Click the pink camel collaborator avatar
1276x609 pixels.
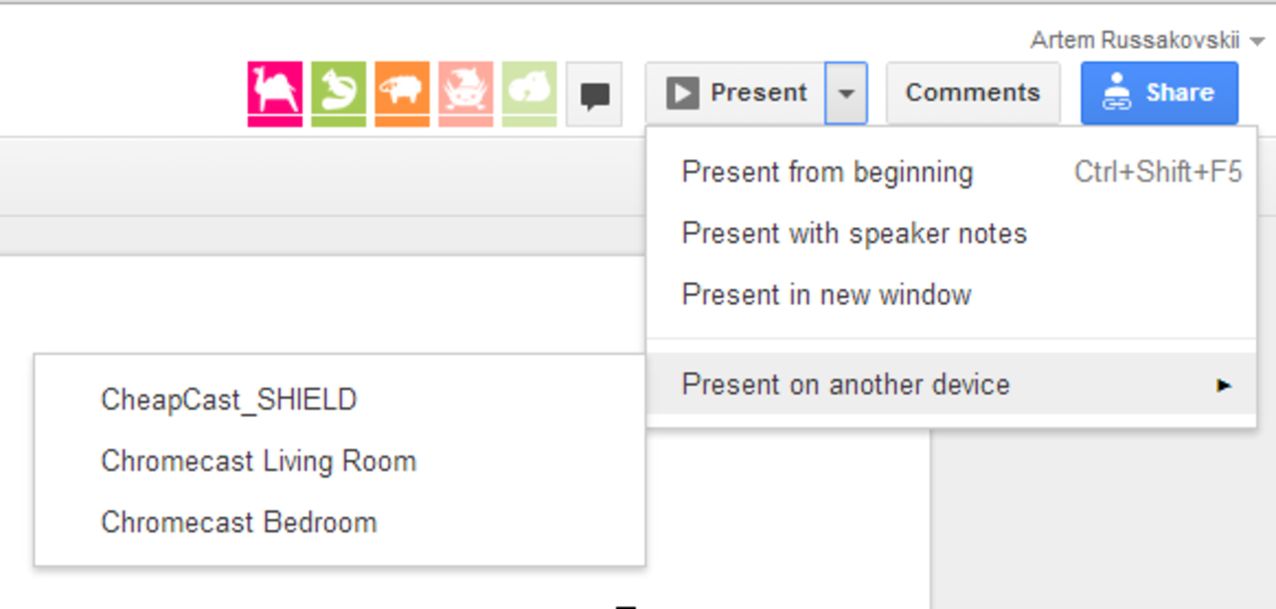275,93
